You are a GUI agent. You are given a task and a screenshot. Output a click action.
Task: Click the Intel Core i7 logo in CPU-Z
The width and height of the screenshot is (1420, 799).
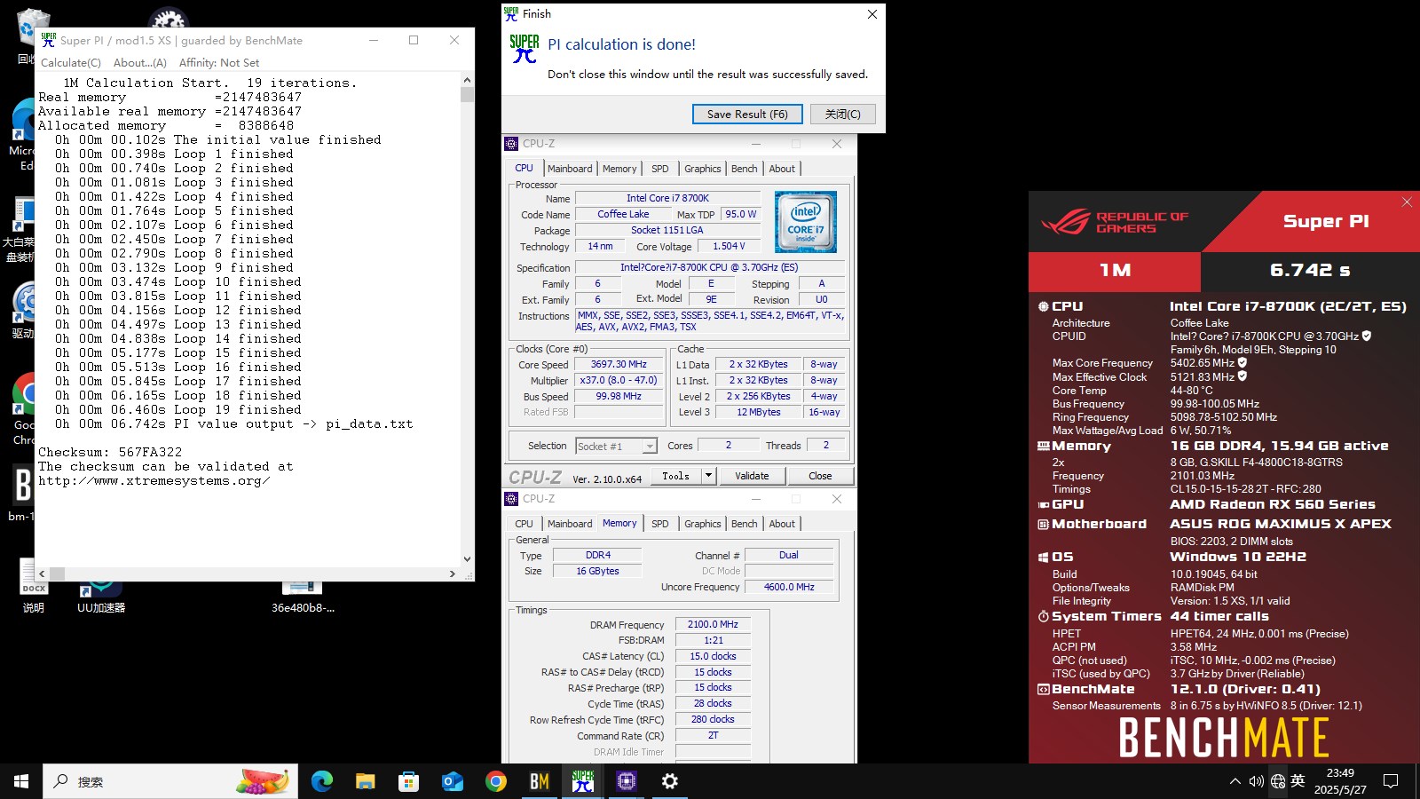pyautogui.click(x=805, y=222)
